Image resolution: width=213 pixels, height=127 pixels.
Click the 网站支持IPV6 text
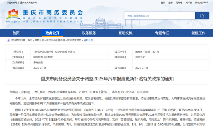click(x=201, y=2)
